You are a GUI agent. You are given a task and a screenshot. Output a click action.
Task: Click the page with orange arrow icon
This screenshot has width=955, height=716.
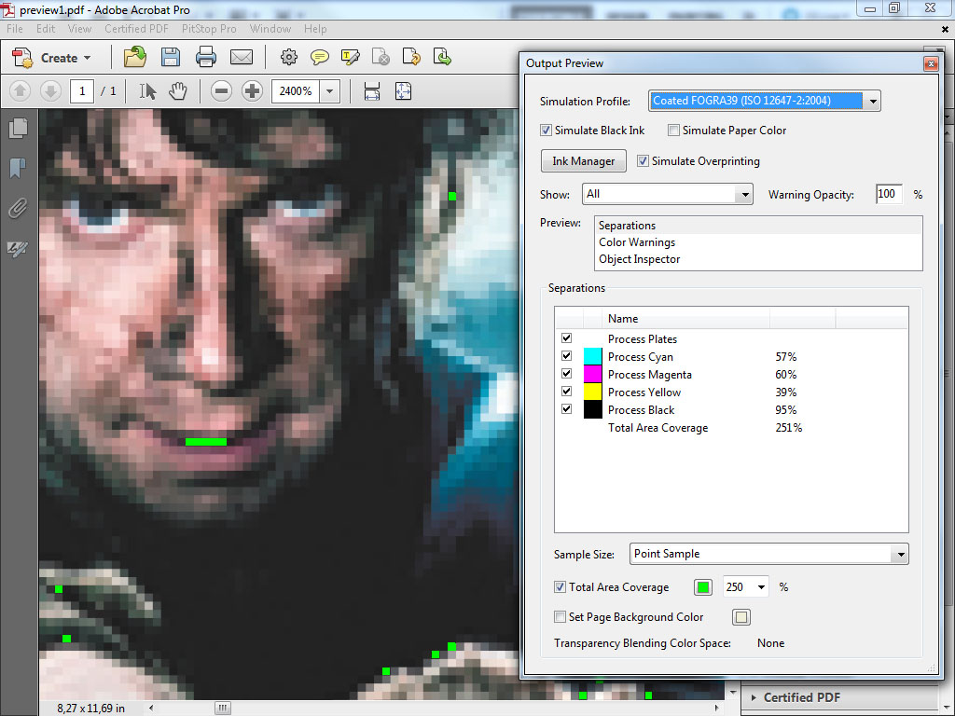click(x=411, y=57)
